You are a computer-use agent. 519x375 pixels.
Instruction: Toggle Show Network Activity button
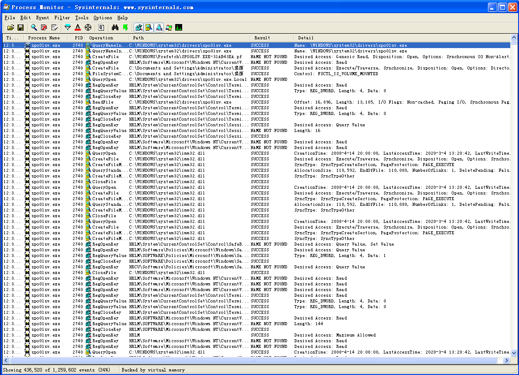[159, 28]
